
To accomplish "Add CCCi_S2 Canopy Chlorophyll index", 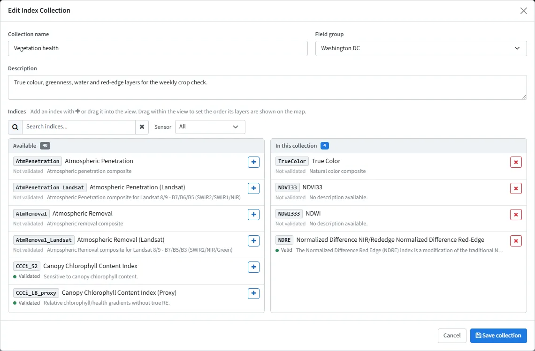I will 253,267.
